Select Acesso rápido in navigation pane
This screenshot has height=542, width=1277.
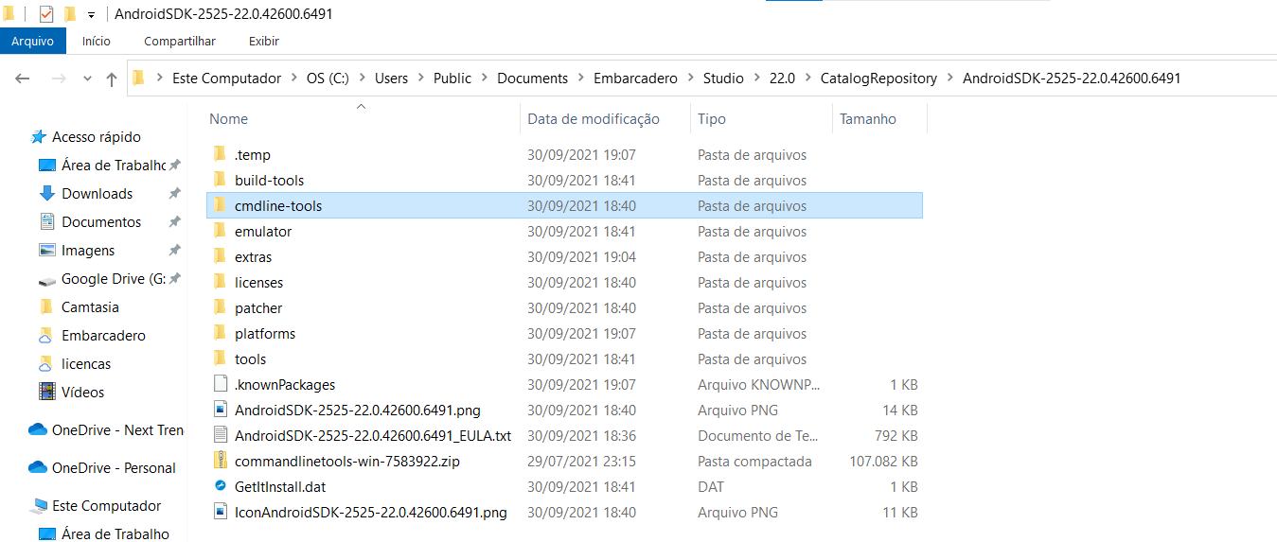tap(97, 137)
